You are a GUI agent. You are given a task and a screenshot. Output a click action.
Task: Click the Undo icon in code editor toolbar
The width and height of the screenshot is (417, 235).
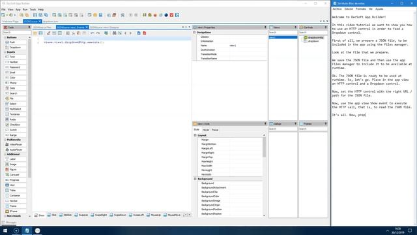click(93, 33)
